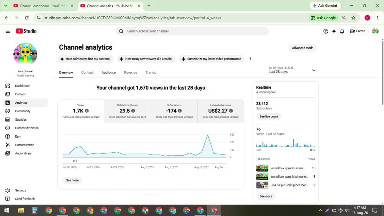Open the Help question mark icon
This screenshot has width=384, height=216.
click(x=326, y=31)
